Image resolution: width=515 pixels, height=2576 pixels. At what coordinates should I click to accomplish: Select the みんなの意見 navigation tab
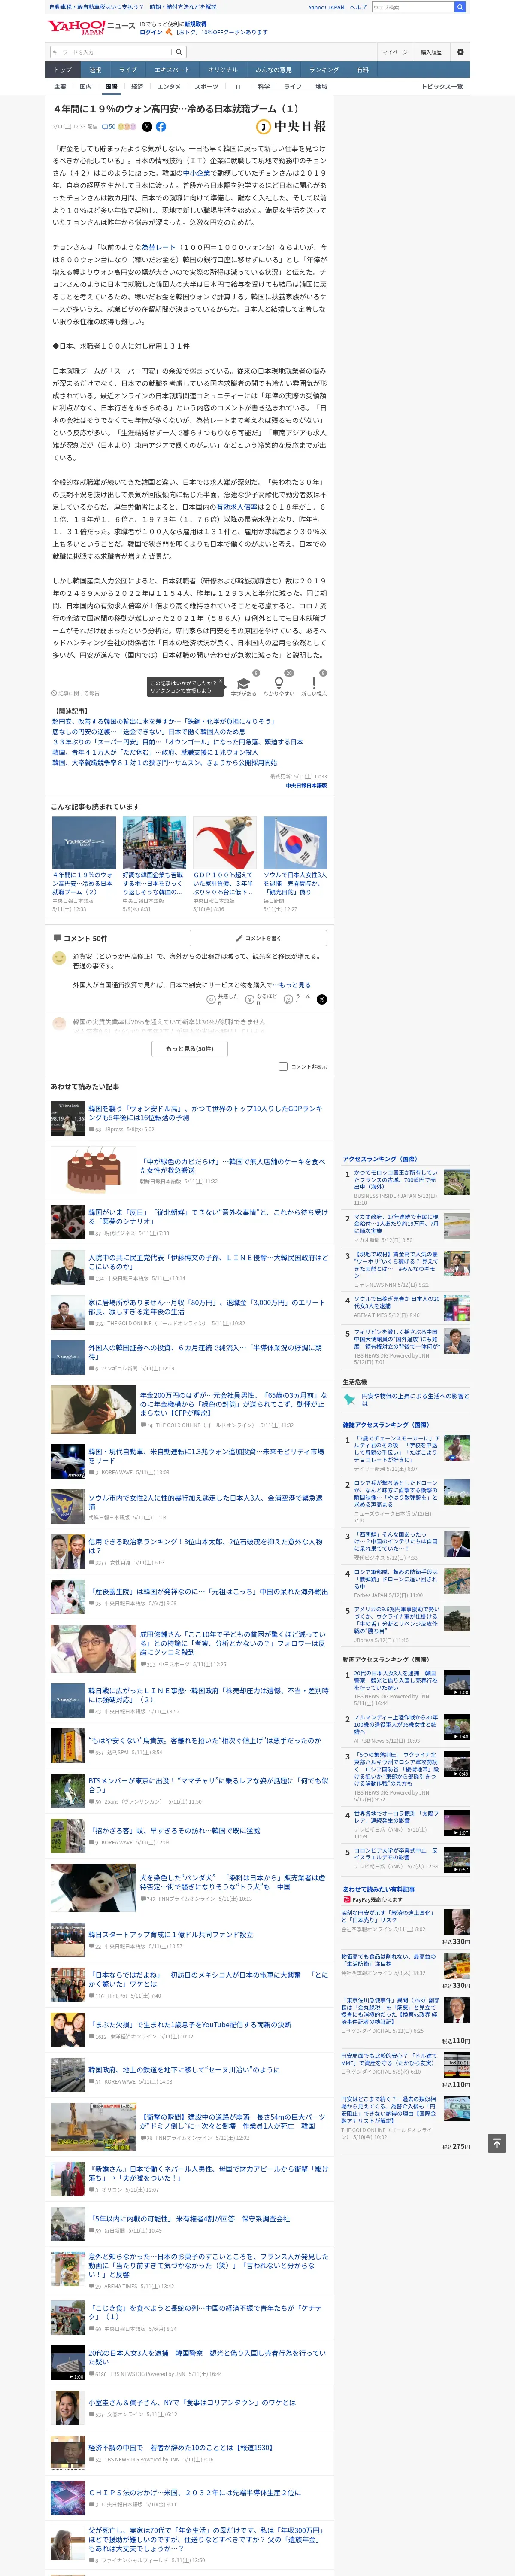pyautogui.click(x=273, y=70)
